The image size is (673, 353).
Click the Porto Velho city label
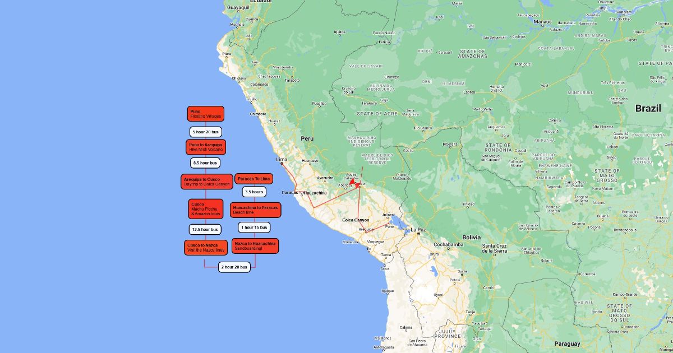pyautogui.click(x=483, y=109)
